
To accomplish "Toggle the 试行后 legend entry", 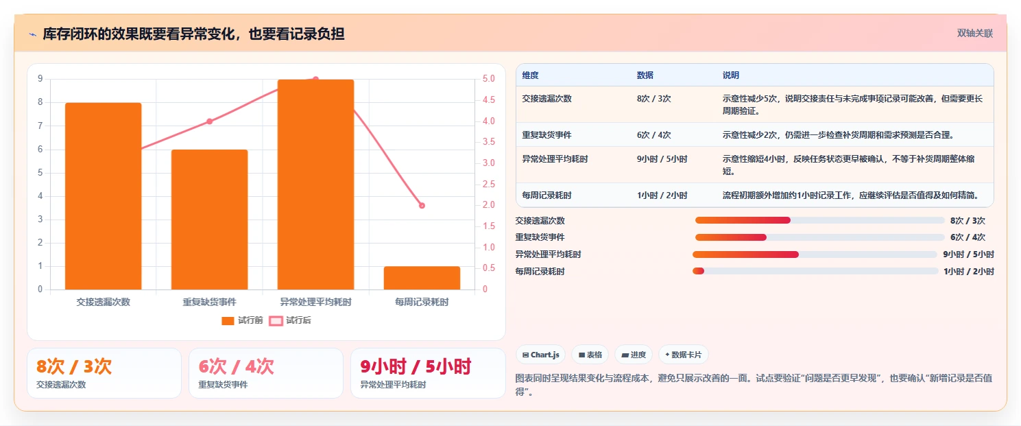I will (x=290, y=320).
